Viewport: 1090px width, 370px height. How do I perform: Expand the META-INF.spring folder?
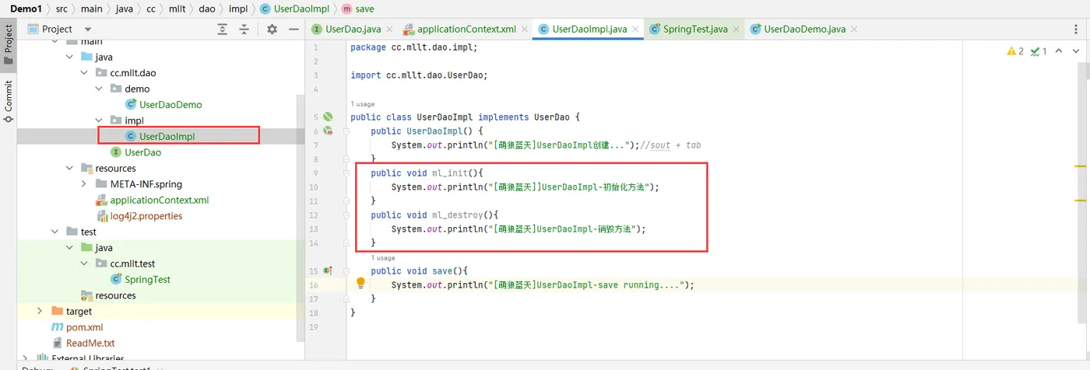pos(84,184)
